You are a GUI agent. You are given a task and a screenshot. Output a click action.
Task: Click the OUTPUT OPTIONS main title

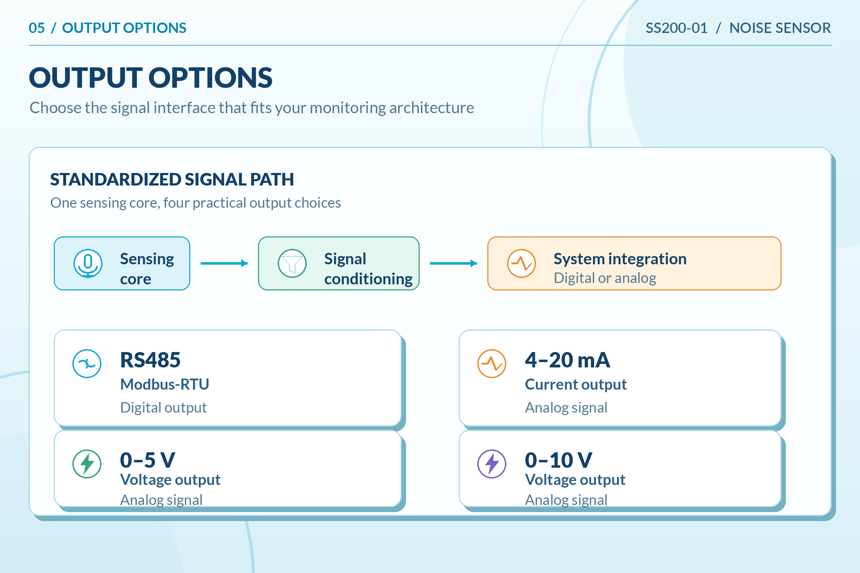tap(150, 78)
